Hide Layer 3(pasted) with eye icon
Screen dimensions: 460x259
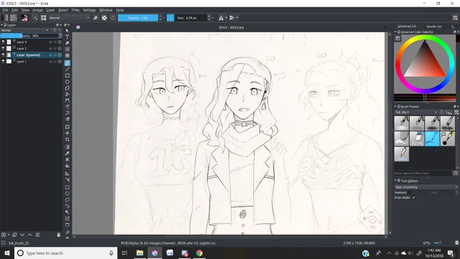coord(3,55)
